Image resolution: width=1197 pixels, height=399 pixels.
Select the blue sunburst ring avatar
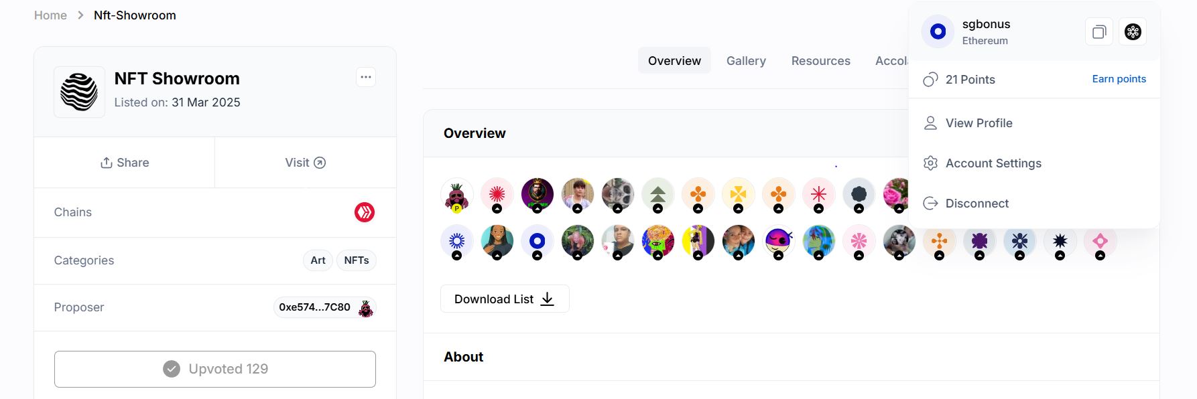pyautogui.click(x=457, y=242)
